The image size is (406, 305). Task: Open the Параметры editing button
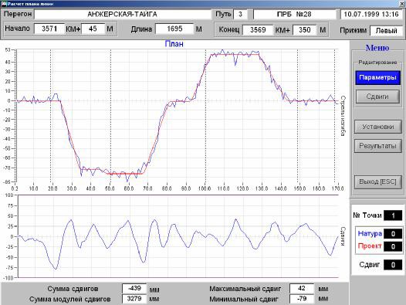tap(377, 77)
